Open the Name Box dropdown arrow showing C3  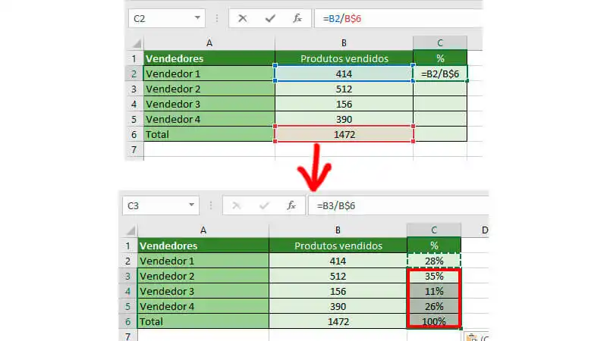[191, 205]
